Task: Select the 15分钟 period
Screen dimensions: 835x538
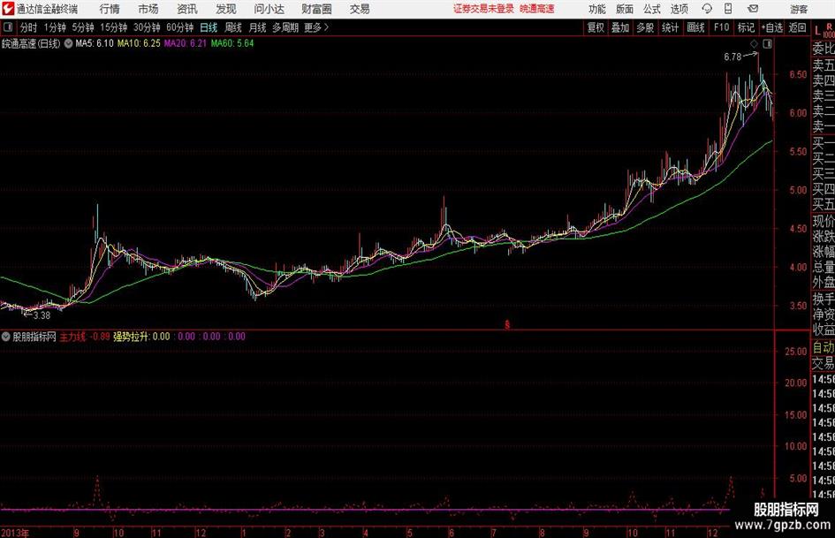Action: click(x=114, y=27)
